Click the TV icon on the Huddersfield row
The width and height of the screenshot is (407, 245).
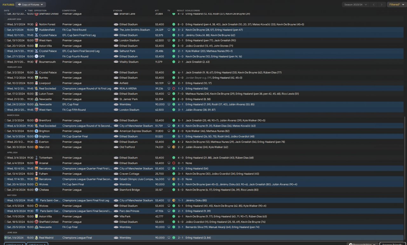coord(169,30)
